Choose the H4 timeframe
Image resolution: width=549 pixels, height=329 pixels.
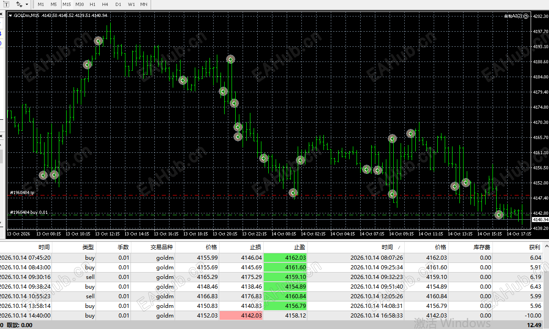[x=105, y=5]
